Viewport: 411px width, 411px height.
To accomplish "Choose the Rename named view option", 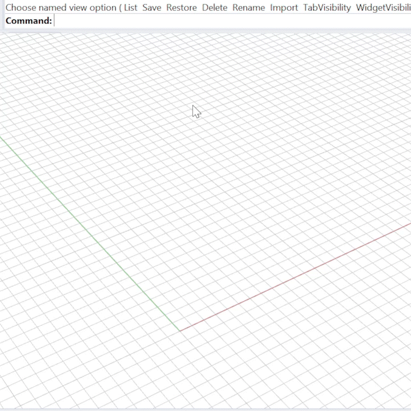I will pos(248,7).
